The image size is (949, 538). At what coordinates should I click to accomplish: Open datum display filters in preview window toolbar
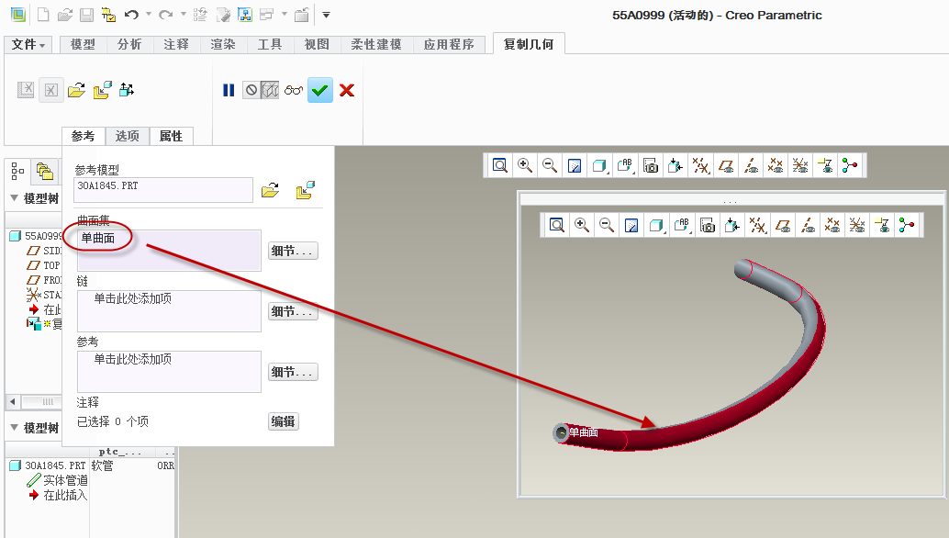click(756, 225)
